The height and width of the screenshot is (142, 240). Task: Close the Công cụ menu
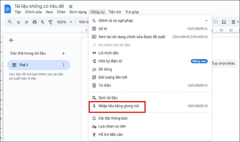pos(97,12)
